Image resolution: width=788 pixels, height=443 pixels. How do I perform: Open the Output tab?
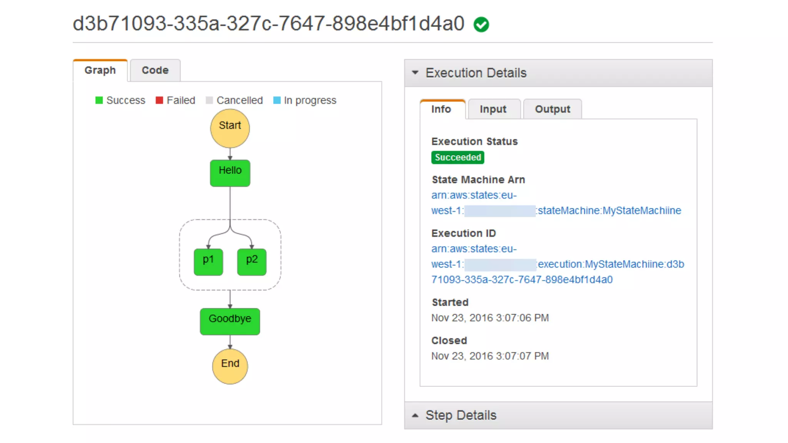pos(553,109)
